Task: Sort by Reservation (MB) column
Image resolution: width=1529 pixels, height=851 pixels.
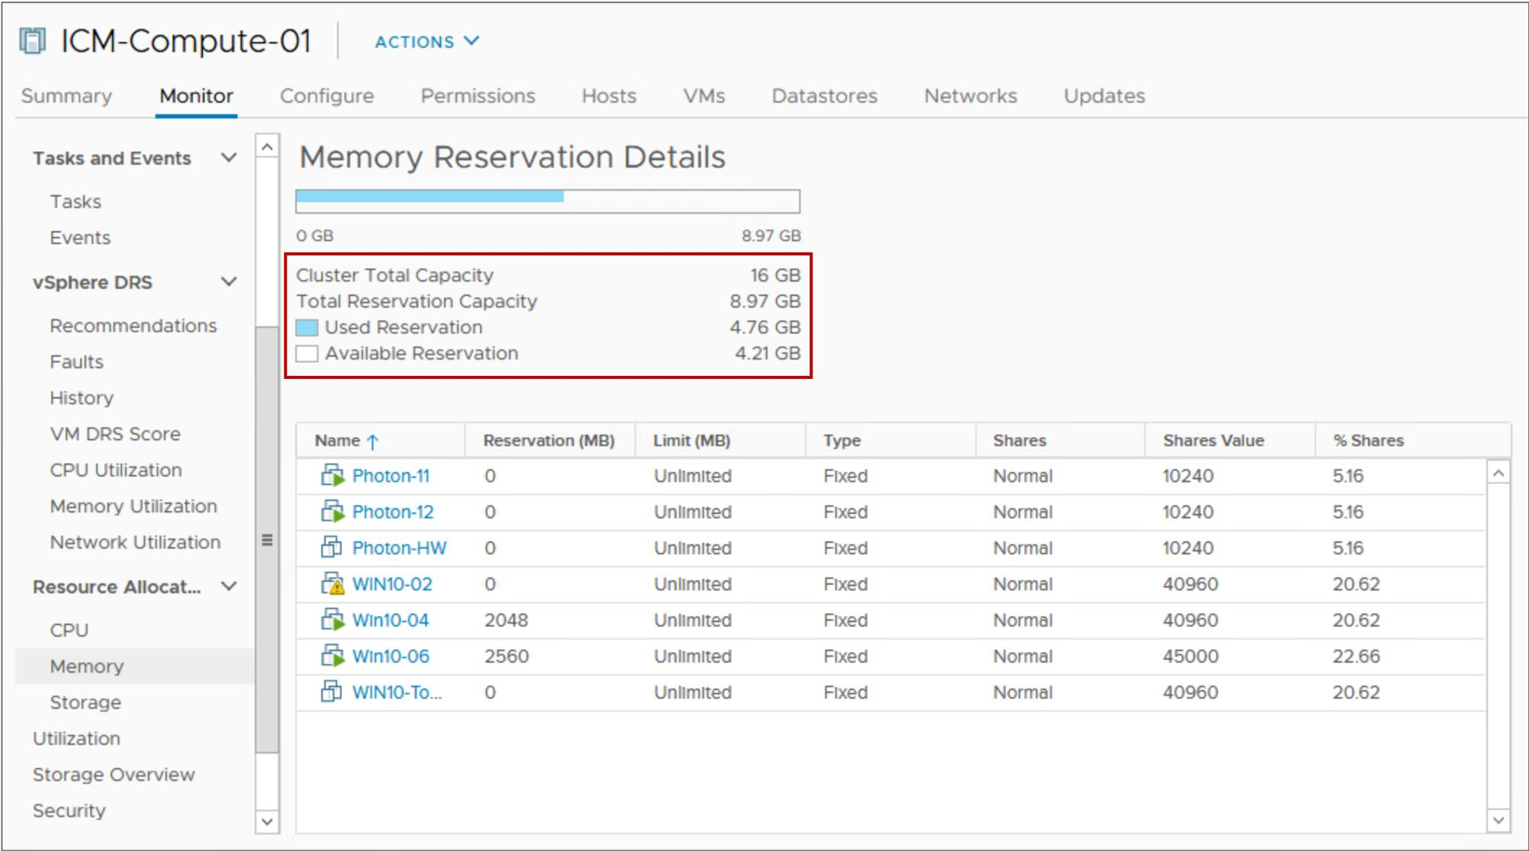Action: click(x=549, y=441)
